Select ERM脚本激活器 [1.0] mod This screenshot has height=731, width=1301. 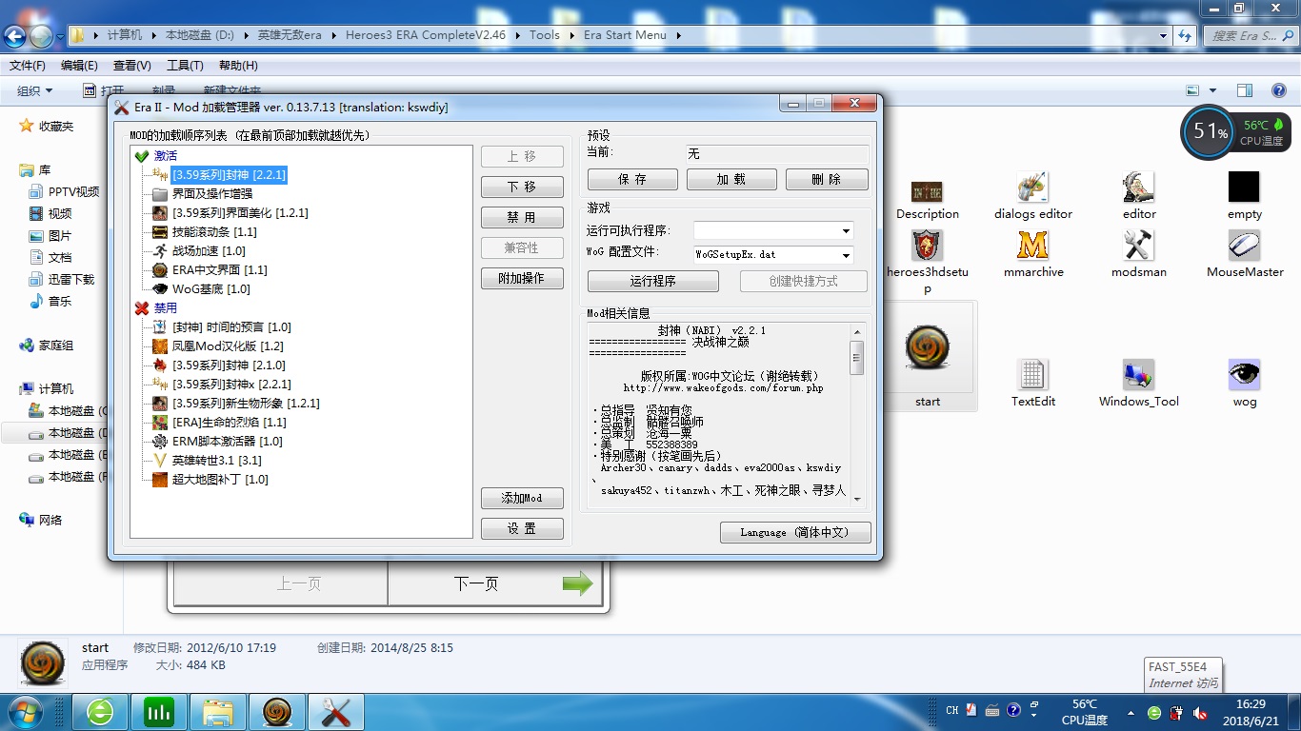(227, 441)
